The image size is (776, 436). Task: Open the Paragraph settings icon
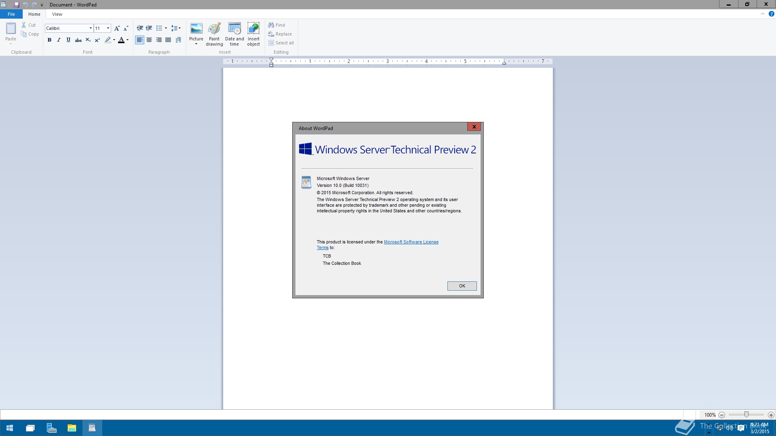(178, 40)
